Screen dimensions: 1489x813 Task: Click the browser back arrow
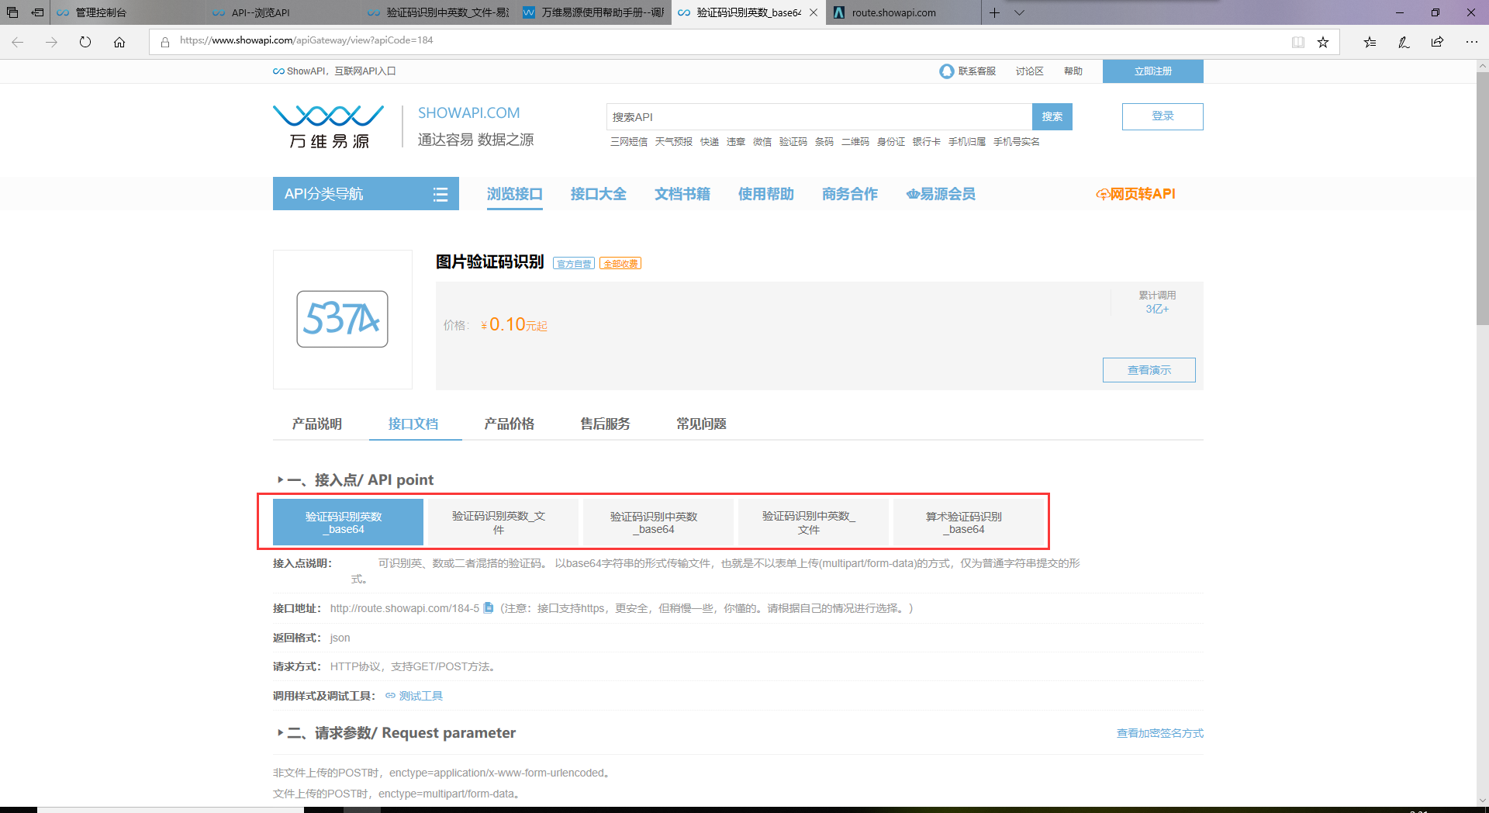pyautogui.click(x=17, y=42)
